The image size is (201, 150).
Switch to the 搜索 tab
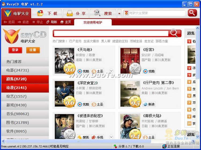click(x=103, y=13)
